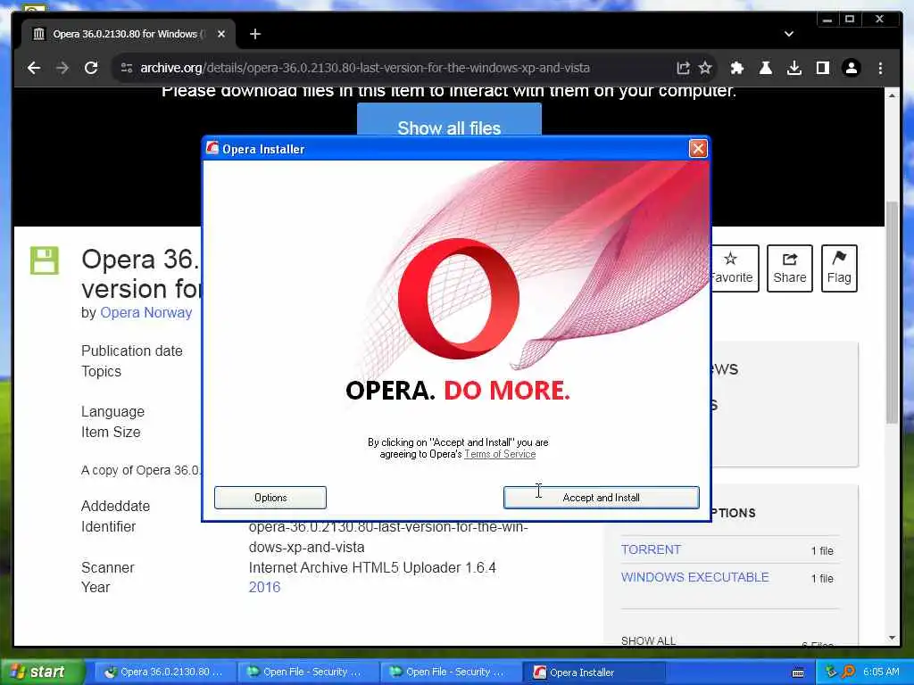Open the TORRENT download option
This screenshot has height=685, width=914.
pos(651,549)
